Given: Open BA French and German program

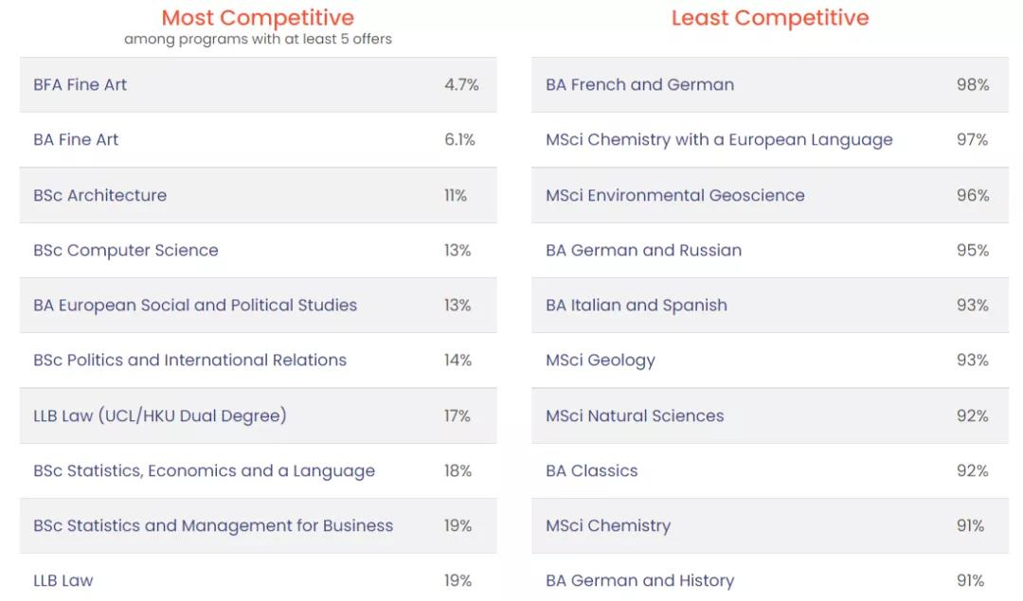Looking at the screenshot, I should point(639,84).
